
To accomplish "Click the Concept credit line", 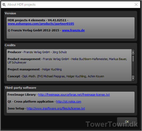I will point(56,76).
